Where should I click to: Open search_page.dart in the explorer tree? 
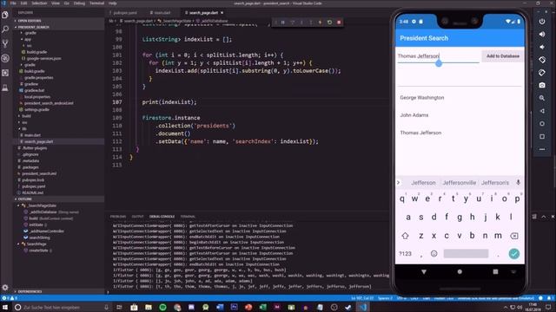pyautogui.click(x=39, y=141)
